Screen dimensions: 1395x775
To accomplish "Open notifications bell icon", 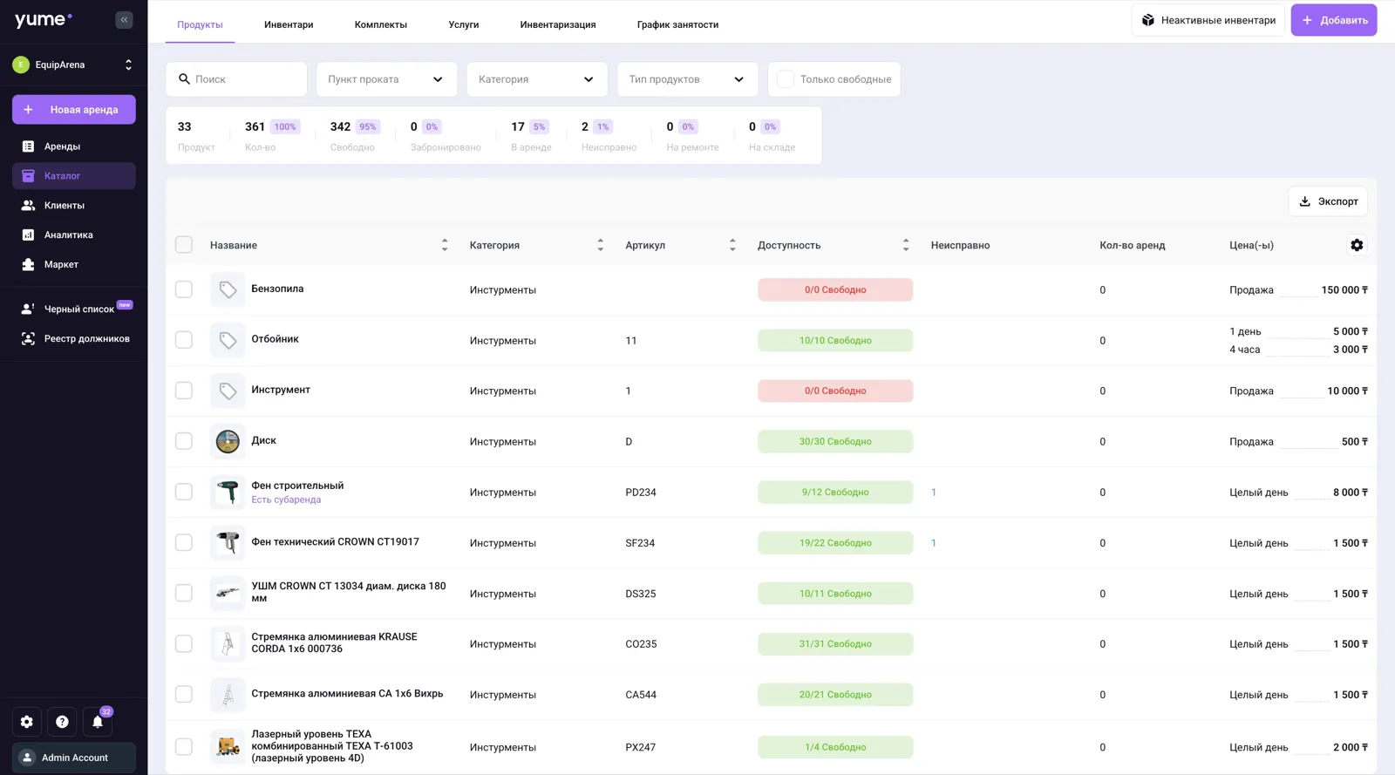I will (x=98, y=722).
